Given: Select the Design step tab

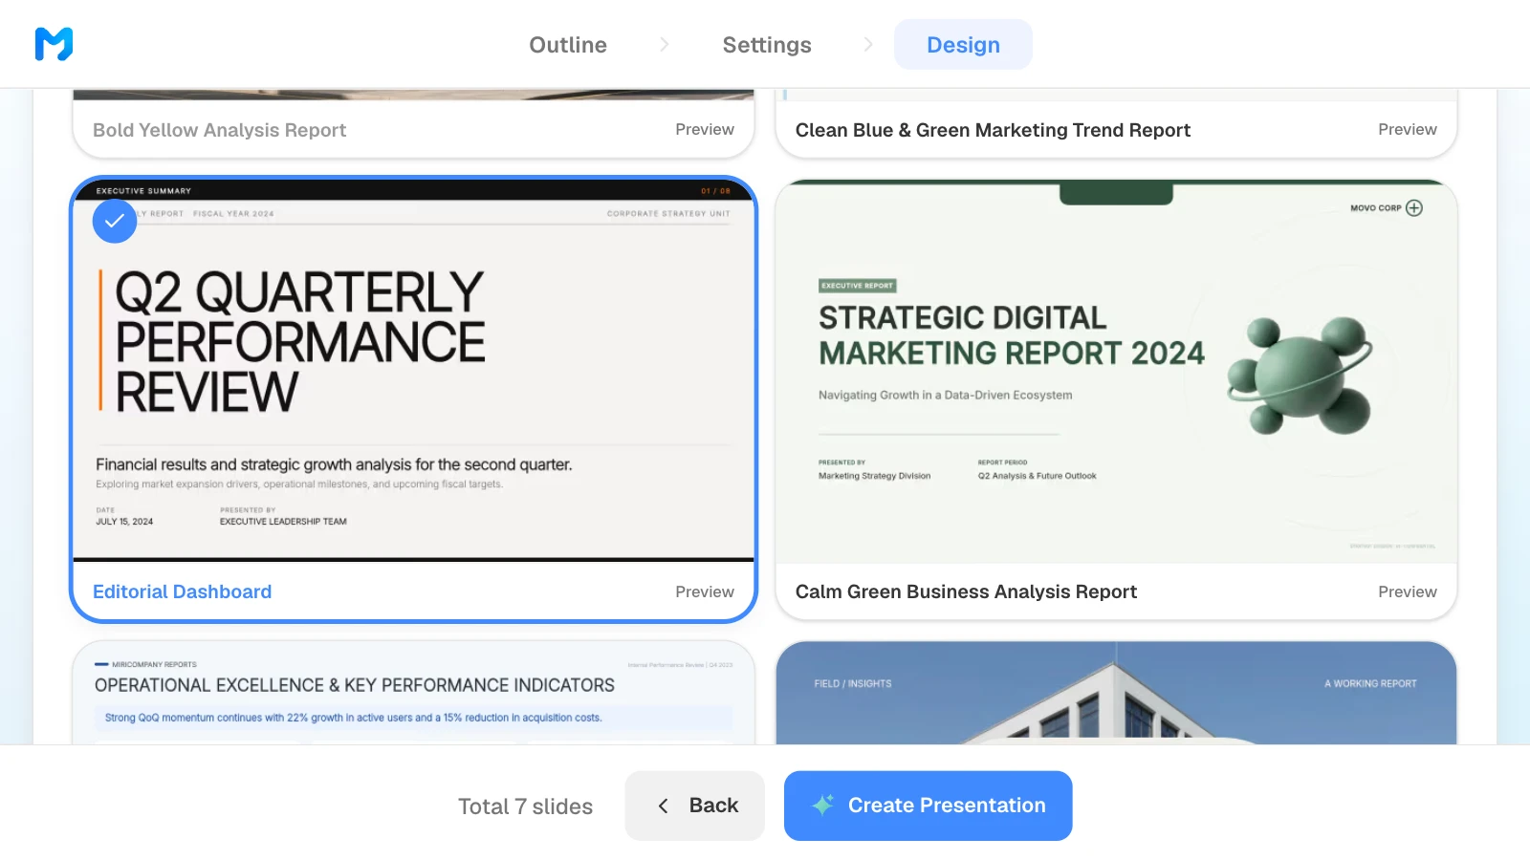Looking at the screenshot, I should [963, 45].
